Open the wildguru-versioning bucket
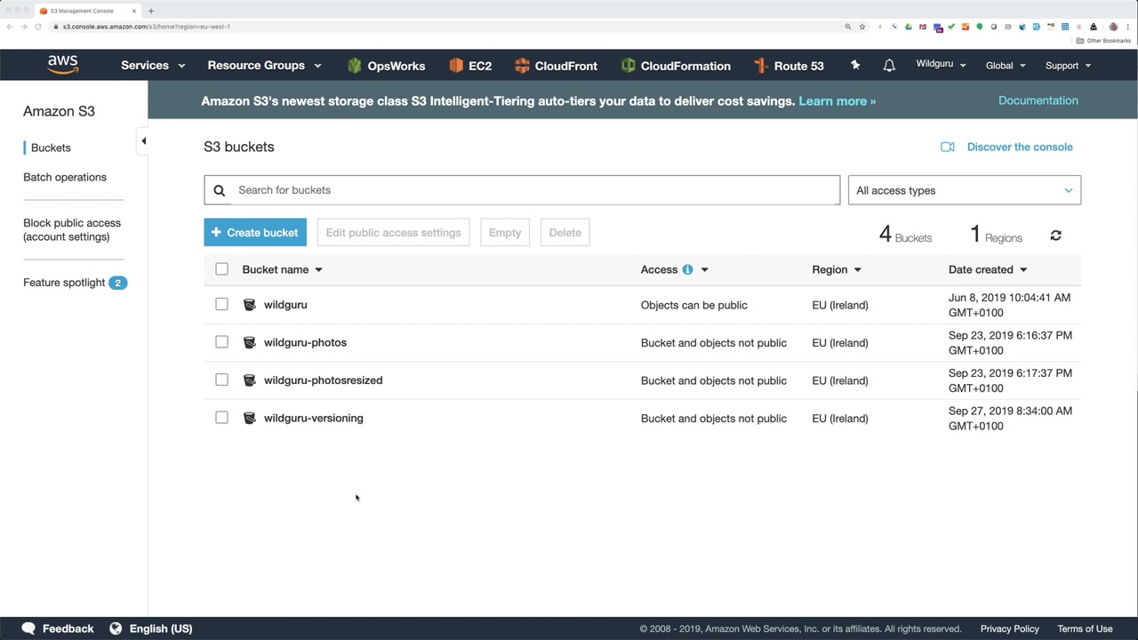Viewport: 1138px width, 640px height. (x=313, y=418)
